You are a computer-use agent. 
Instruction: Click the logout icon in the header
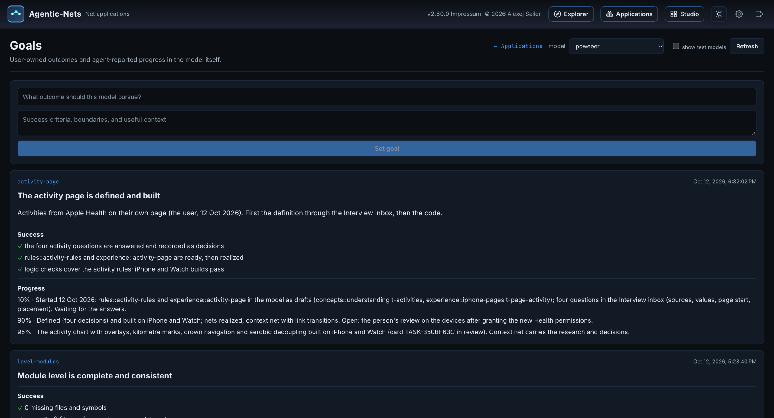coord(759,14)
